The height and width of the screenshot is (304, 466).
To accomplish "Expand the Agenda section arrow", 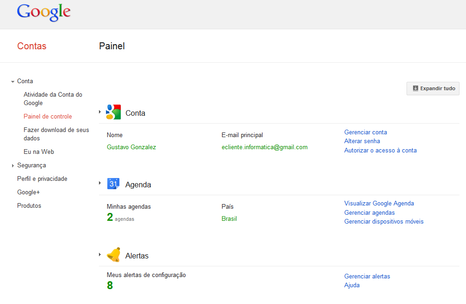I will [x=100, y=183].
